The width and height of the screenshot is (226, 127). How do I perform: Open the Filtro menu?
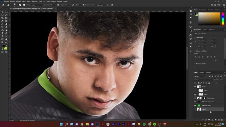point(40,1)
